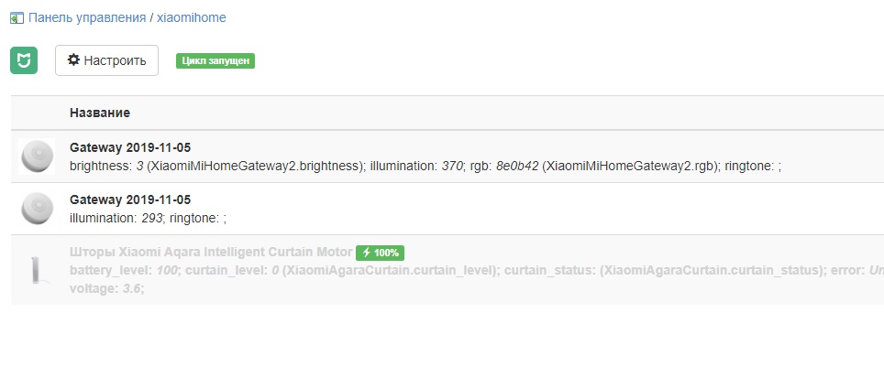Click the control panel icon in breadcrumb
The width and height of the screenshot is (884, 367).
17,17
